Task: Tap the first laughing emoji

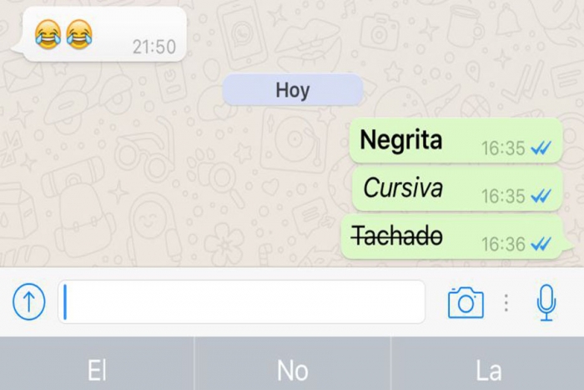Action: (x=48, y=35)
